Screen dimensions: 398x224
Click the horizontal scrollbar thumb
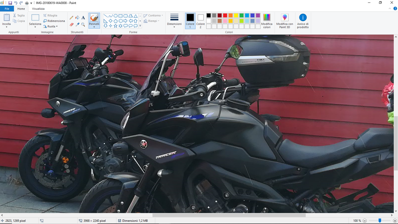[229, 215]
